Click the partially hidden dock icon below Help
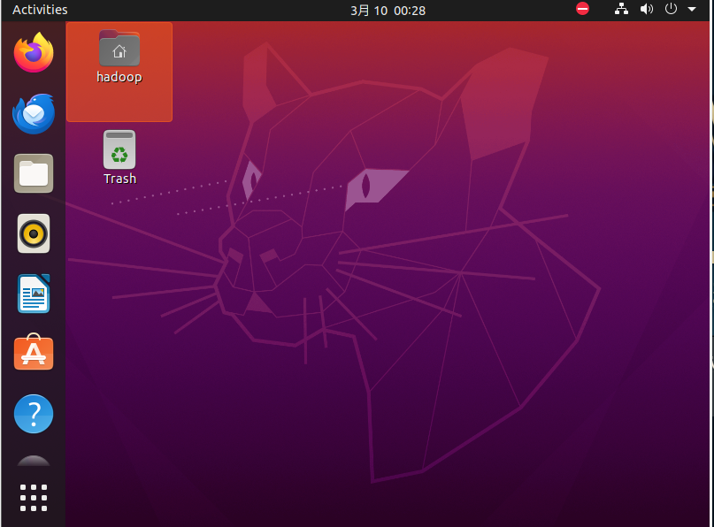The width and height of the screenshot is (714, 527). [x=34, y=461]
